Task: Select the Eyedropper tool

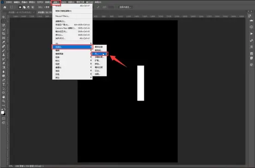Action: [3, 42]
